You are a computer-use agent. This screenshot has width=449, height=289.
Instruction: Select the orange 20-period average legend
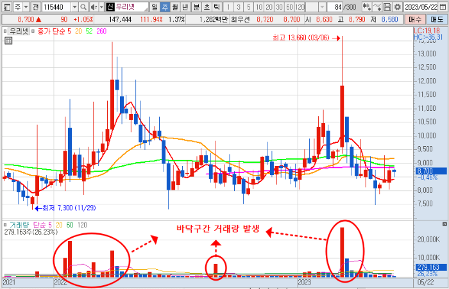(78, 31)
